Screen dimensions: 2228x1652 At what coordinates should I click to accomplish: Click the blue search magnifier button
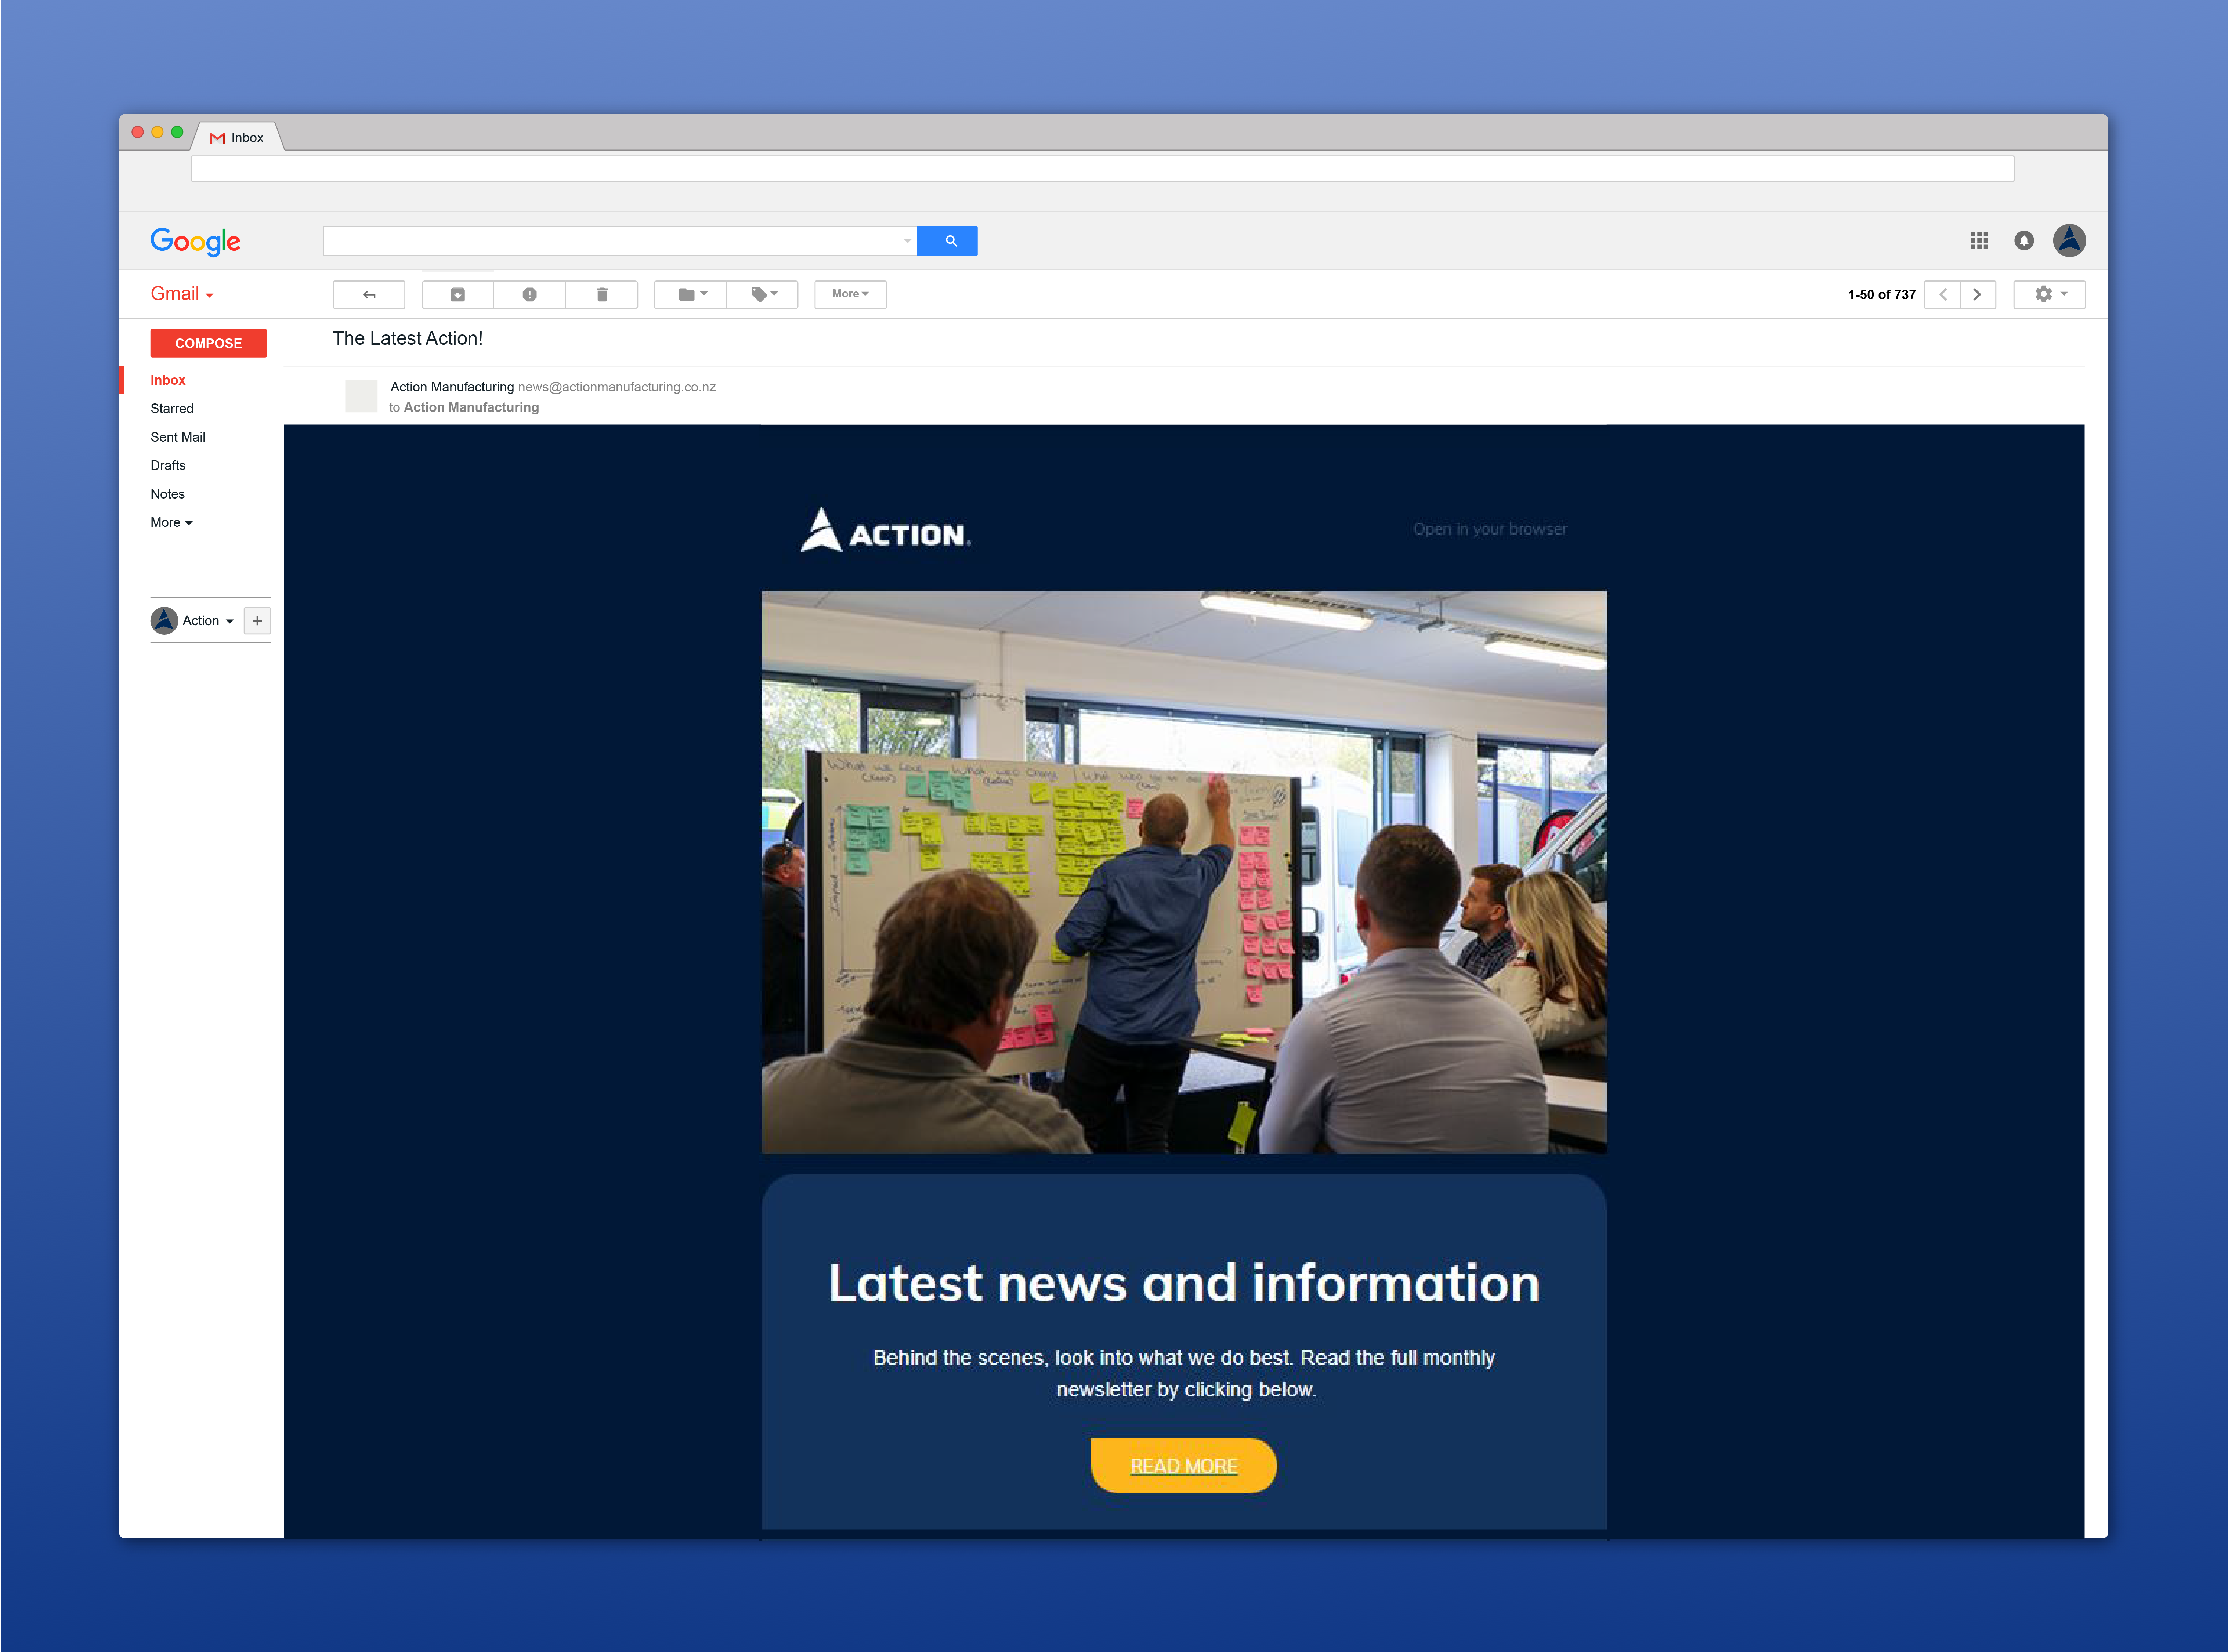click(947, 241)
